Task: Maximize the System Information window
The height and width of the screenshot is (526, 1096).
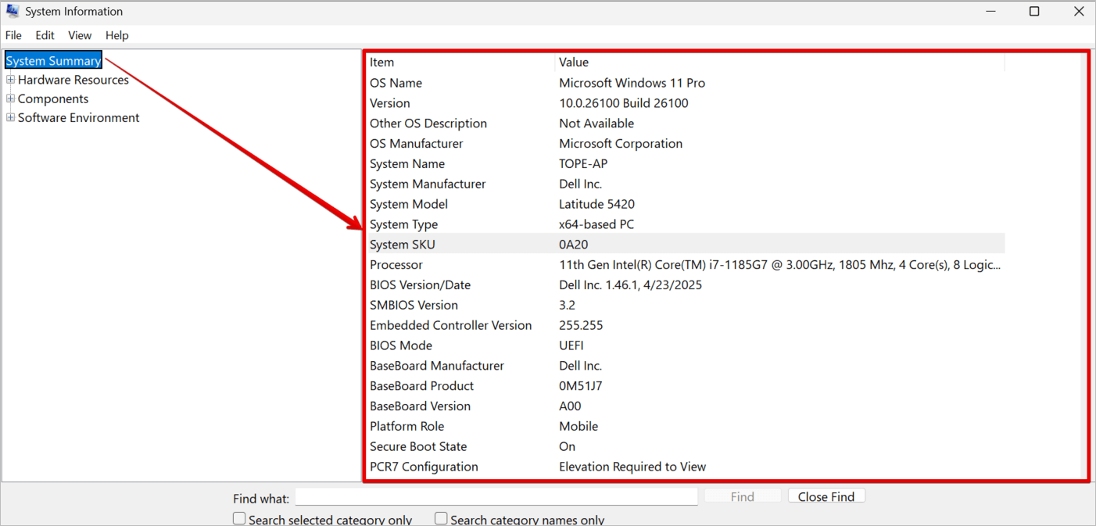Action: 1034,12
